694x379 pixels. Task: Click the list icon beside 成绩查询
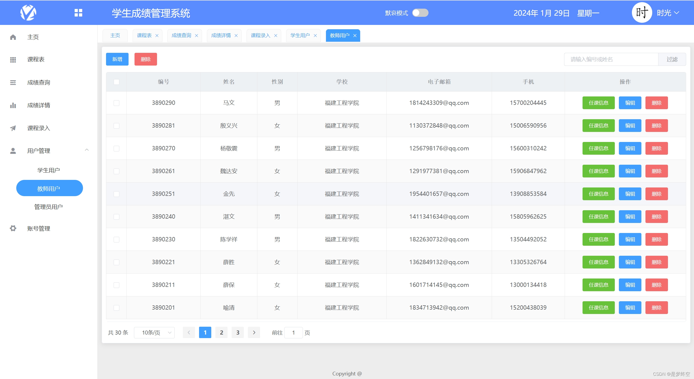tap(13, 82)
